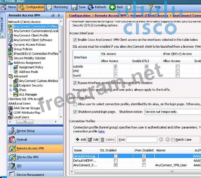Click the connection profile 'here' link
Screen dimensions: 201x178
click(101, 131)
